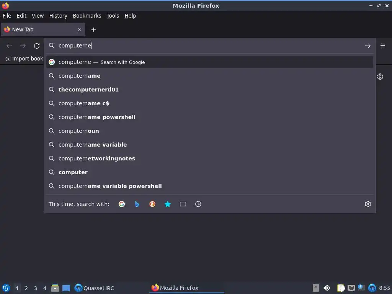Select the 'computer' suggestion
Screen dimensions: 392x294
[209, 172]
